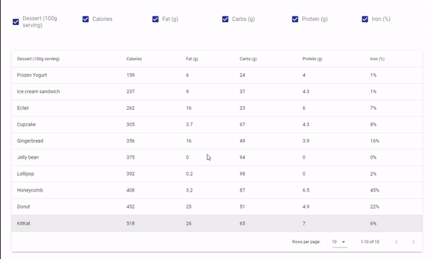Screen dimensions: 431x259
Task: Select the Iron (%) table column header
Action: click(x=377, y=59)
